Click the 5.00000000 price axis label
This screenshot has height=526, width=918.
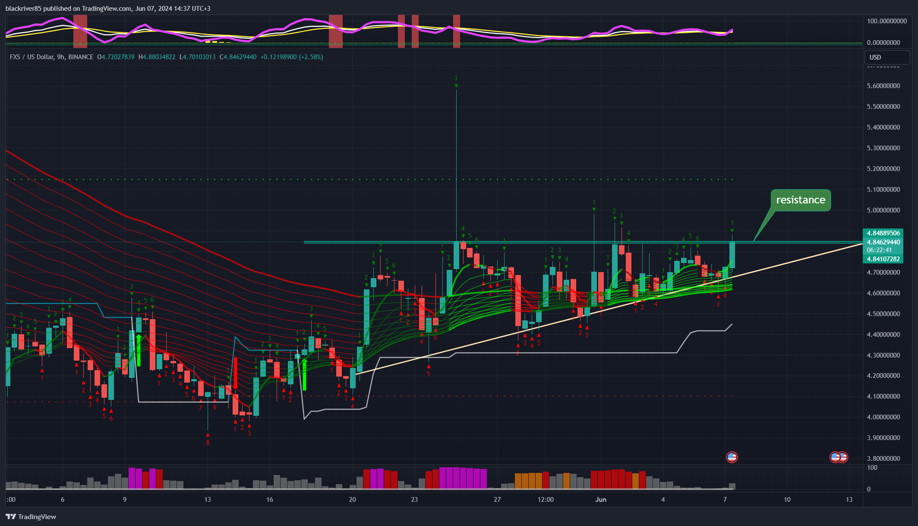pos(883,210)
